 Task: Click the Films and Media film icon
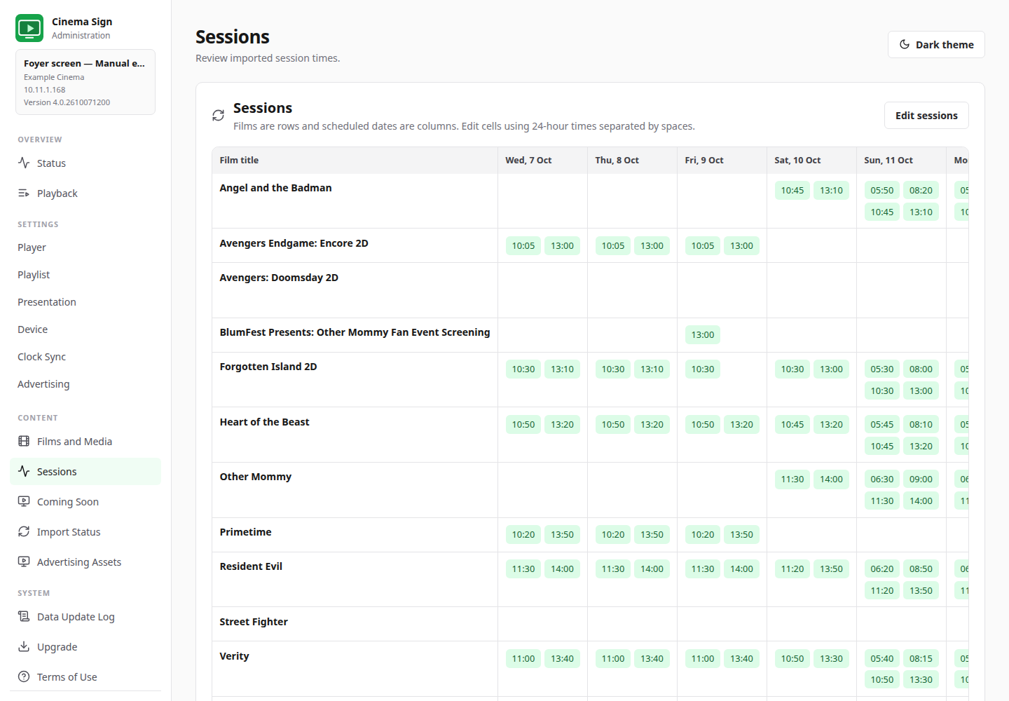24,441
